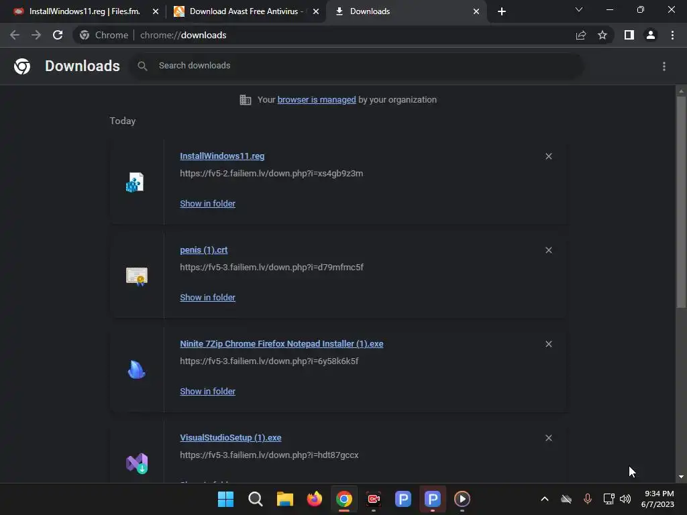Click the certificate file icon for penis (1).crt
Image resolution: width=687 pixels, height=515 pixels.
pos(137,276)
